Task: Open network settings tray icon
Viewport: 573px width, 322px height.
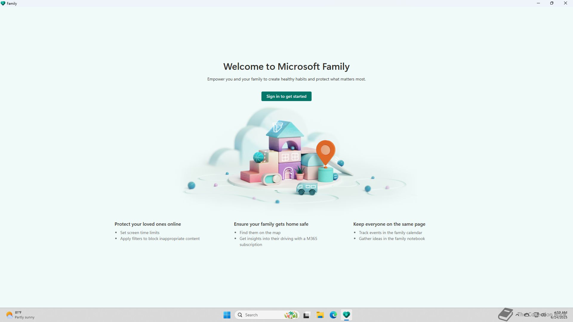Action: tap(536, 315)
